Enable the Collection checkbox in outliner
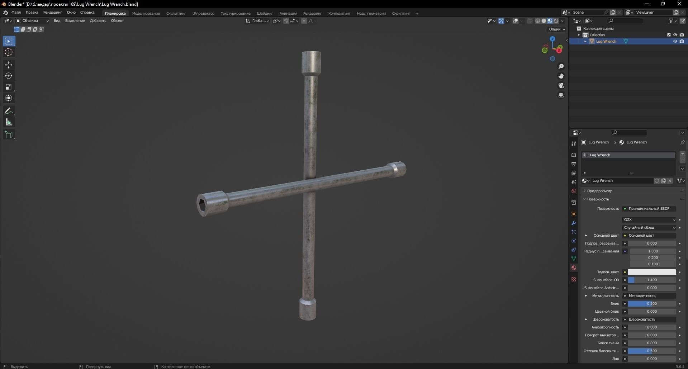Image resolution: width=688 pixels, height=369 pixels. point(669,34)
